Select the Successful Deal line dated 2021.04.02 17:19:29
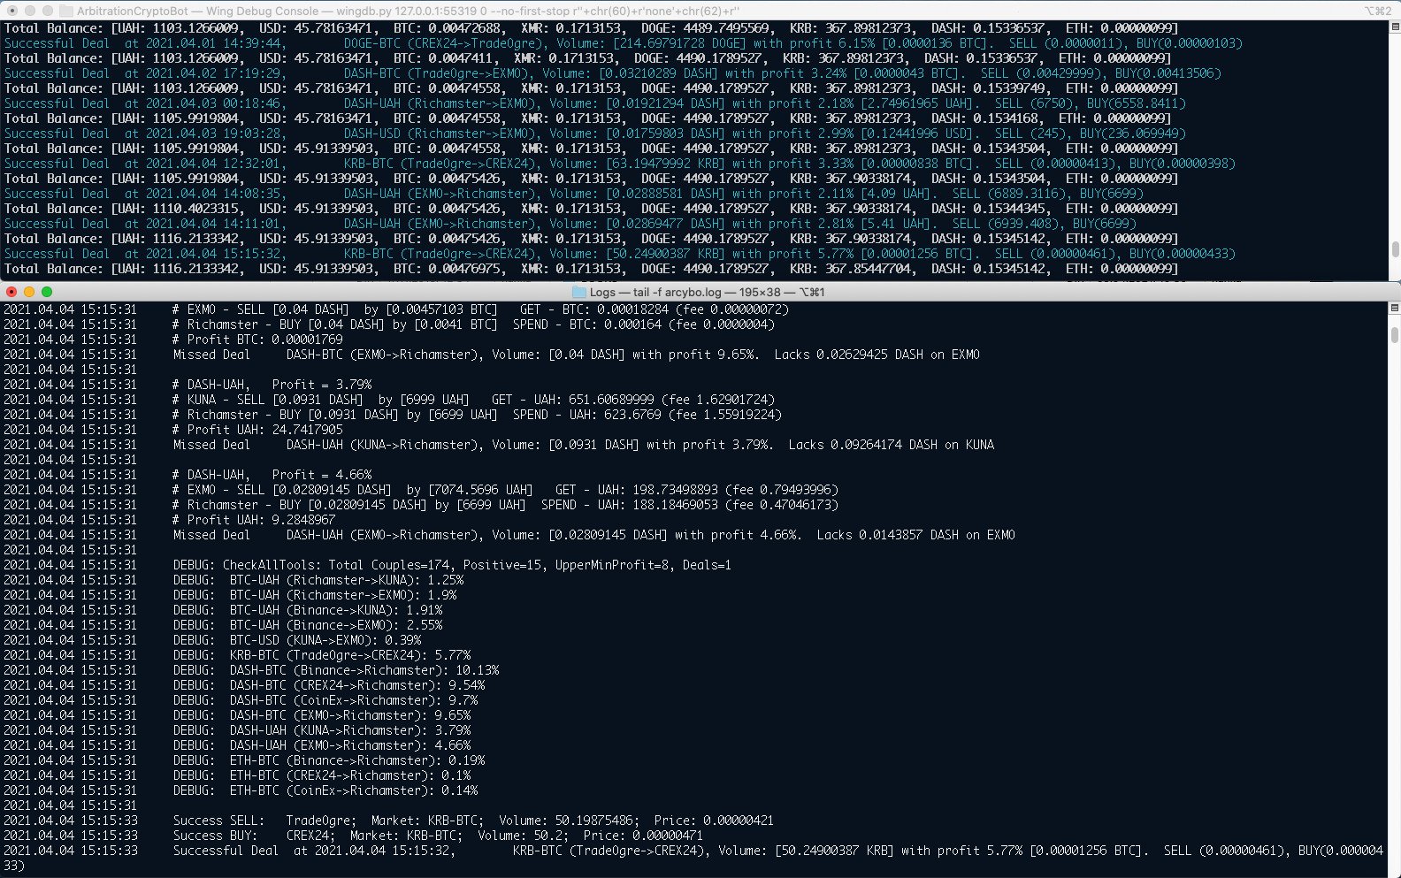1401x878 pixels. tap(613, 73)
